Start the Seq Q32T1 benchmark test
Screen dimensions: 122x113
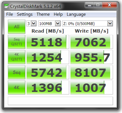click(x=17, y=42)
